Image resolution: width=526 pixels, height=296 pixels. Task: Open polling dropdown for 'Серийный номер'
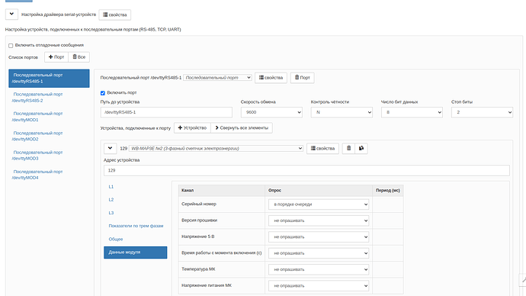click(x=319, y=204)
